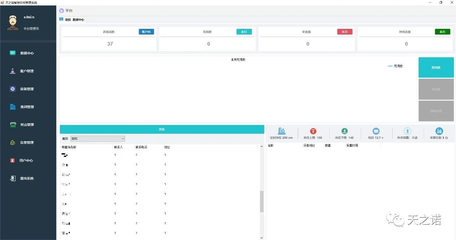Click the 退出系统 exit icon
This screenshot has width=456, height=240.
click(13, 178)
